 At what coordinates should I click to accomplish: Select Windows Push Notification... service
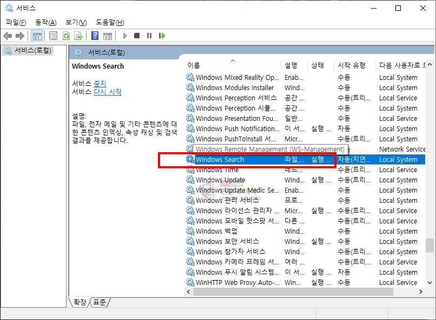click(x=305, y=128)
